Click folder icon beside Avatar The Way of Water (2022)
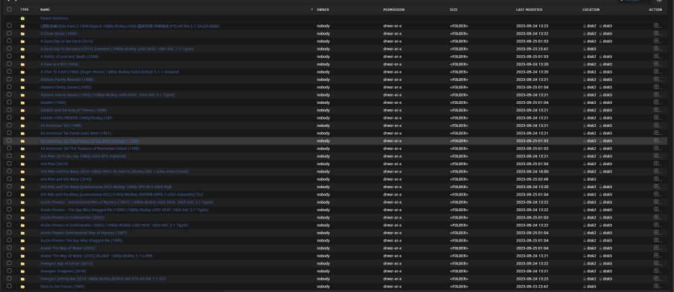 [22, 248]
